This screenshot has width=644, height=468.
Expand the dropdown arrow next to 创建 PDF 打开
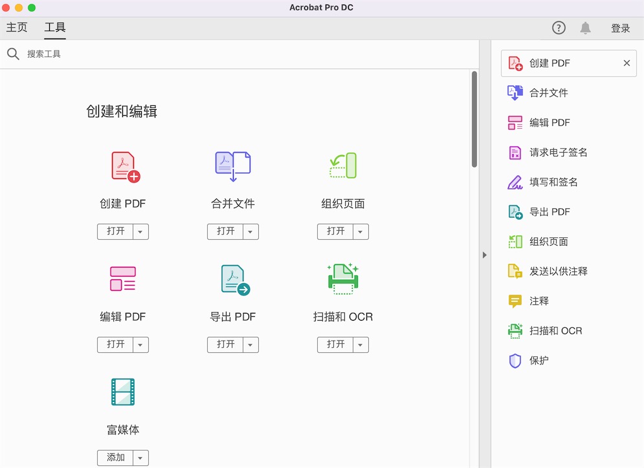140,232
